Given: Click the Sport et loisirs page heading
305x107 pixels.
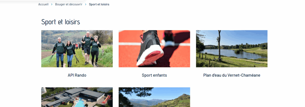Looking at the screenshot, I should click(61, 22).
